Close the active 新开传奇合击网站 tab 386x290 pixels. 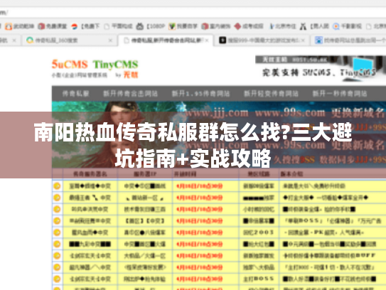click(207, 40)
